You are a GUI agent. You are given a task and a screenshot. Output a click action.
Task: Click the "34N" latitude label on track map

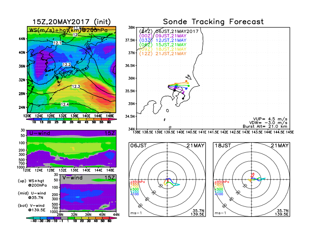point(131,129)
